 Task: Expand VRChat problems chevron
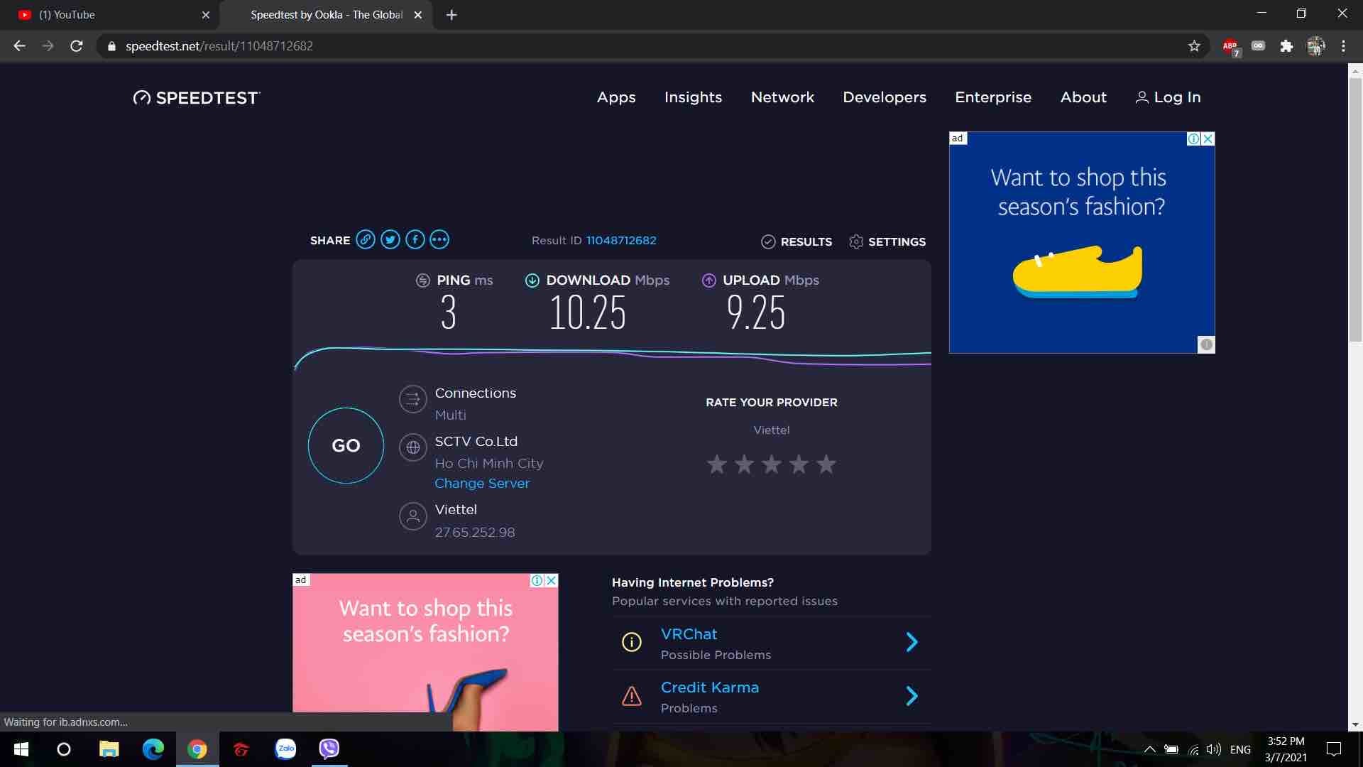point(912,642)
